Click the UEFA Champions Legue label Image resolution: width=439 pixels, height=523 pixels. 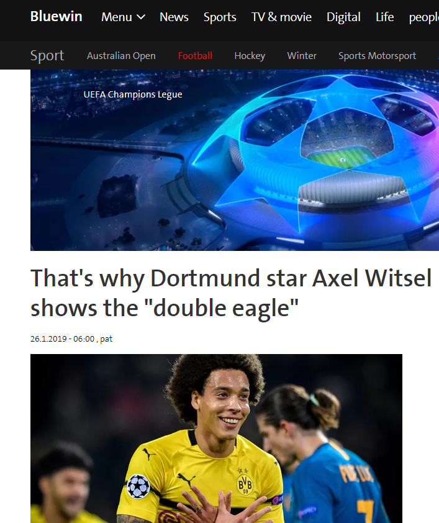133,94
